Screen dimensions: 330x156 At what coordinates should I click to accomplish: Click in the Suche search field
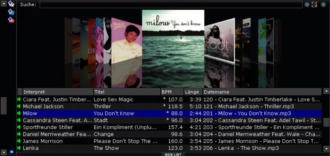click(x=171, y=5)
